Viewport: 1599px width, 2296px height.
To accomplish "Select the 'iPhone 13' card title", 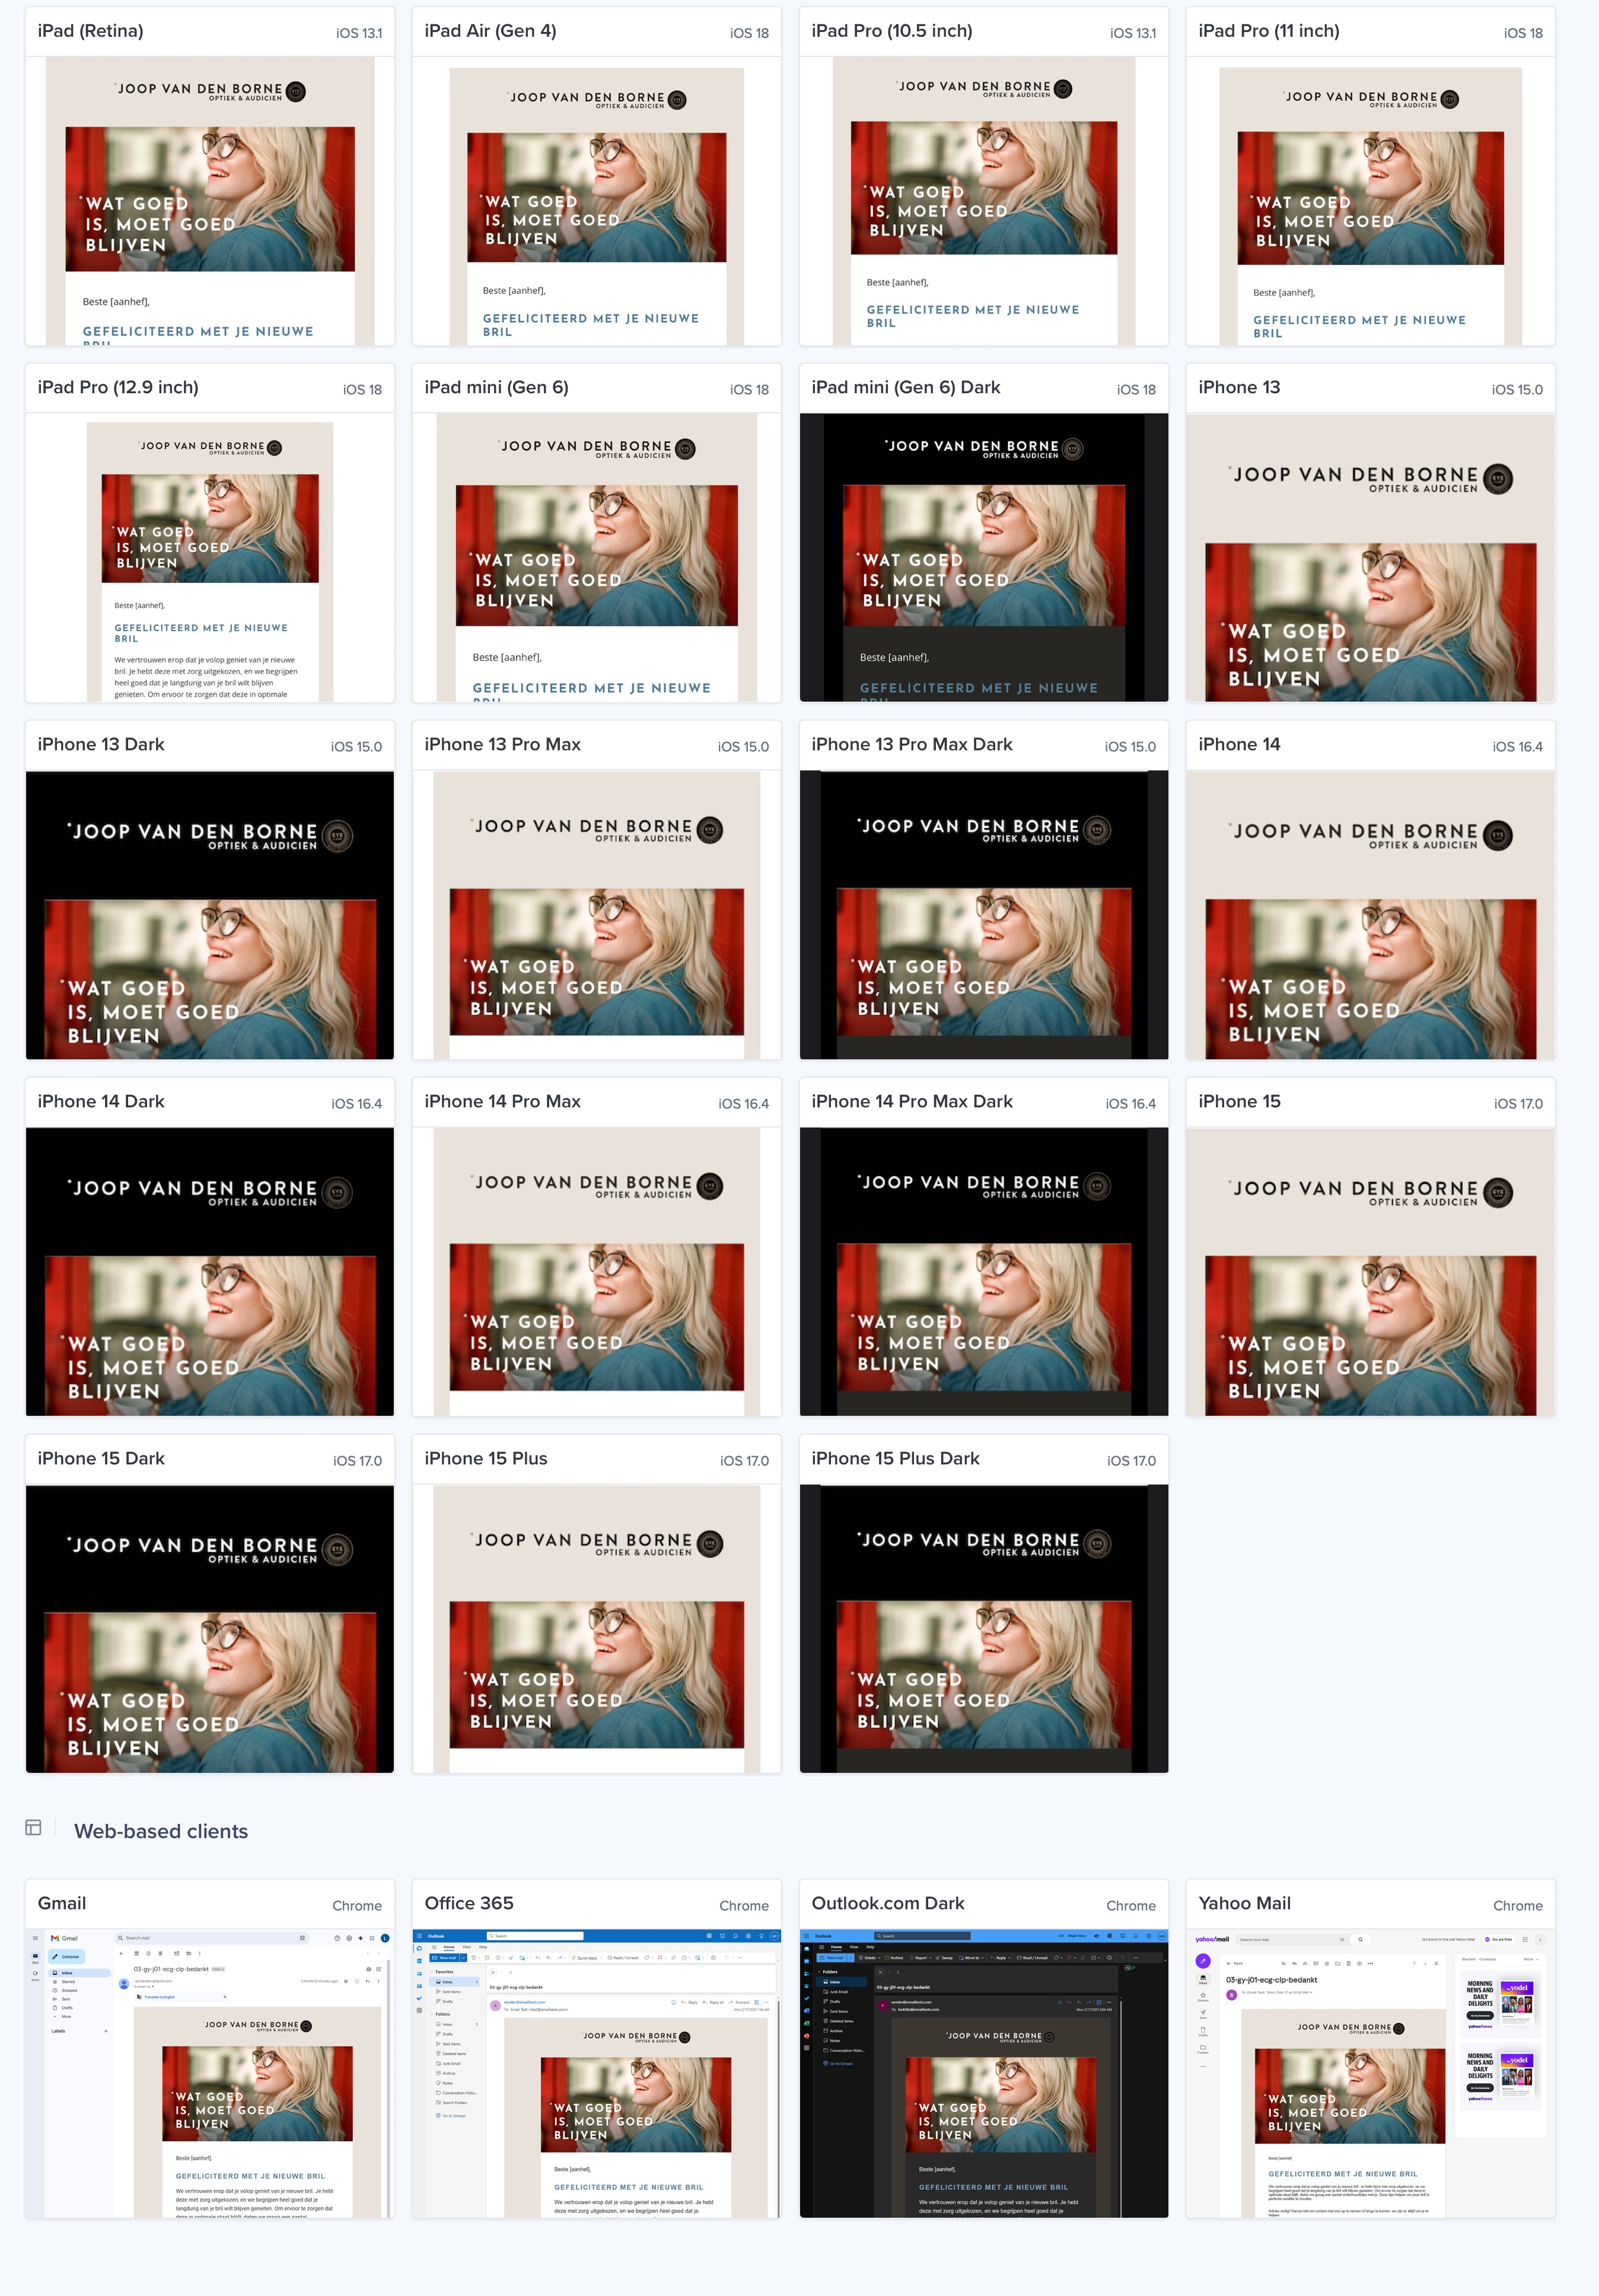I will (x=1239, y=388).
